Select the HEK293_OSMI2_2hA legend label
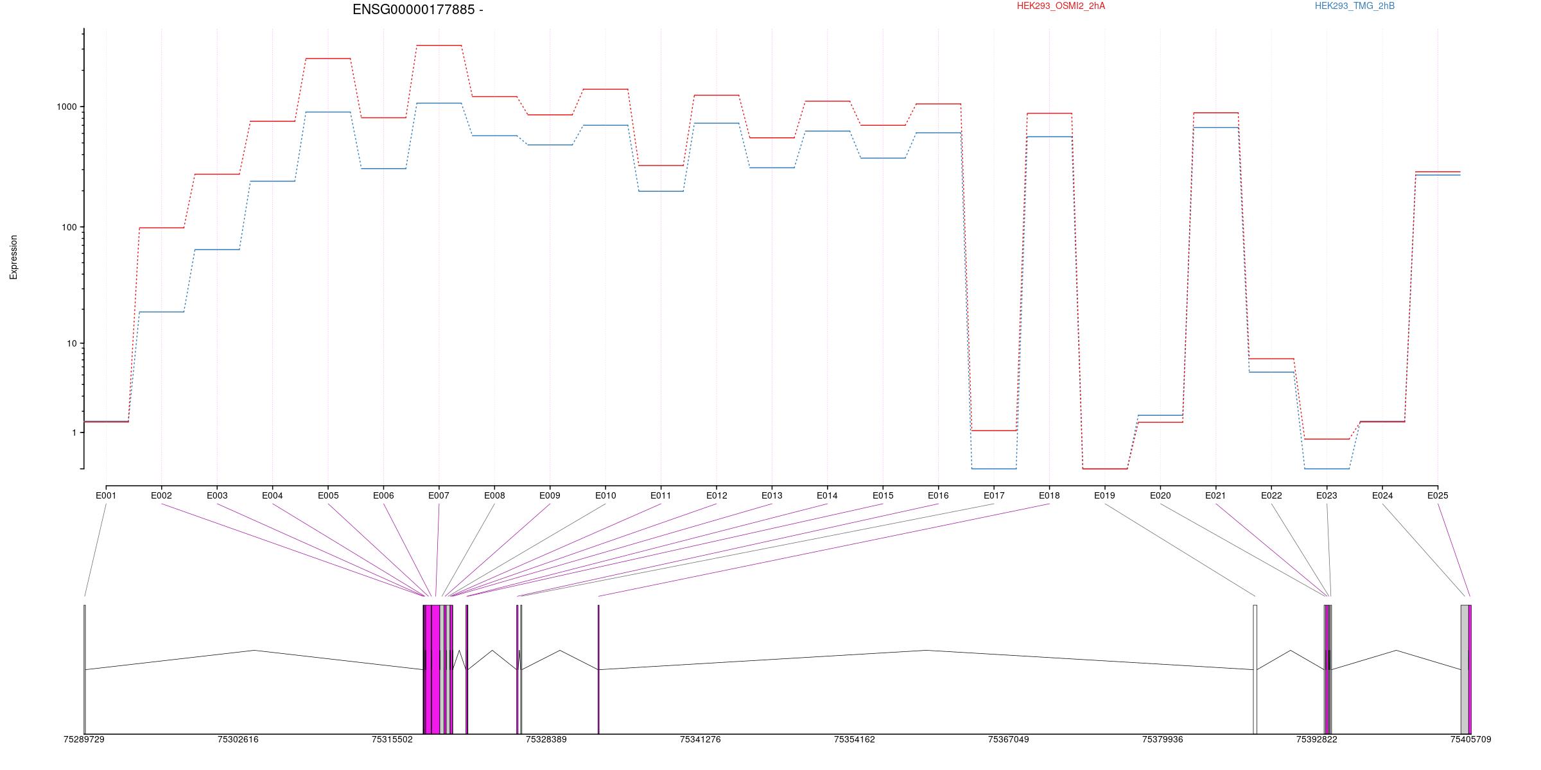Viewport: 1541px width, 770px height. pyautogui.click(x=1061, y=6)
